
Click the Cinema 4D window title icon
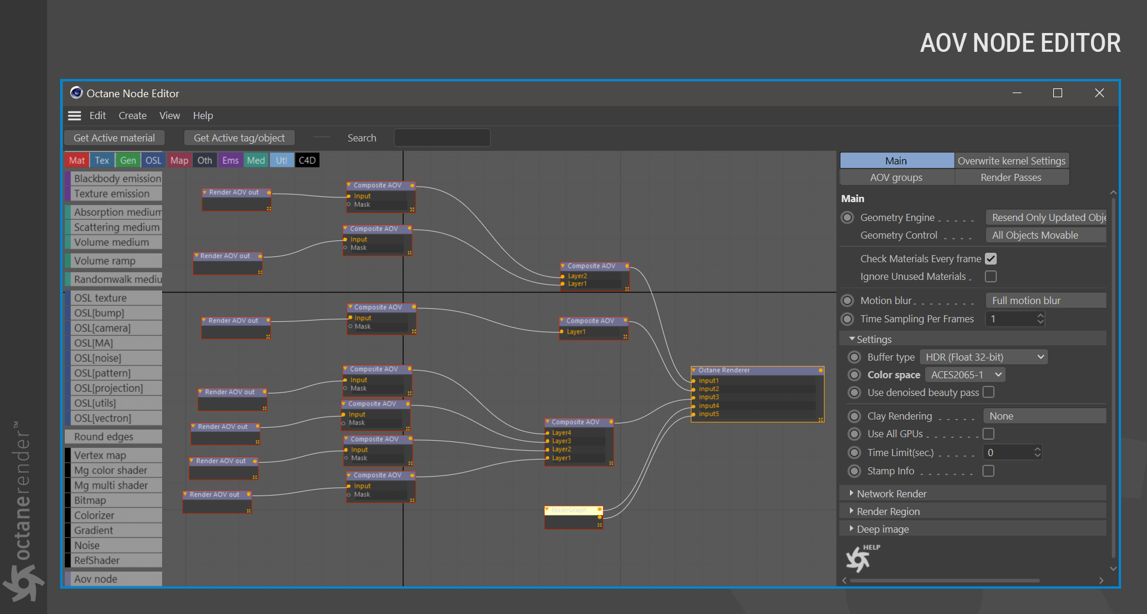(x=76, y=93)
